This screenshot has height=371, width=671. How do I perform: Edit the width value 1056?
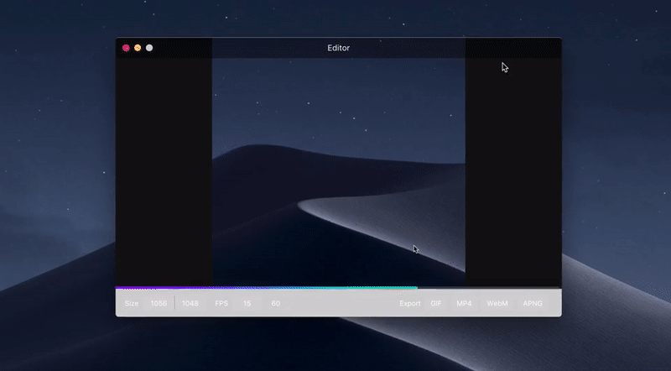click(159, 303)
